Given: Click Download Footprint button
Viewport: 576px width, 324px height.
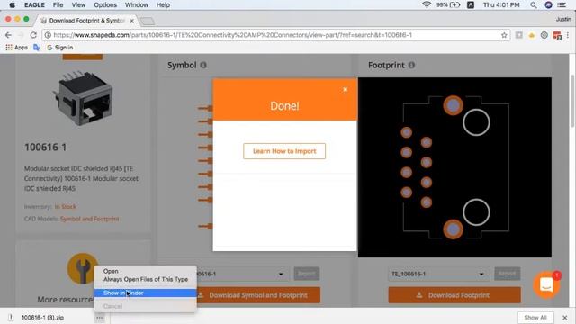Looking at the screenshot, I should coord(454,295).
